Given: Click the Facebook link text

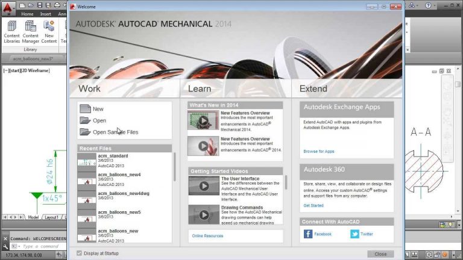Looking at the screenshot, I should pos(323,234).
